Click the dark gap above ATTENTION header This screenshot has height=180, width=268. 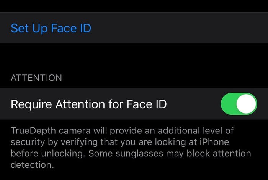(x=134, y=57)
